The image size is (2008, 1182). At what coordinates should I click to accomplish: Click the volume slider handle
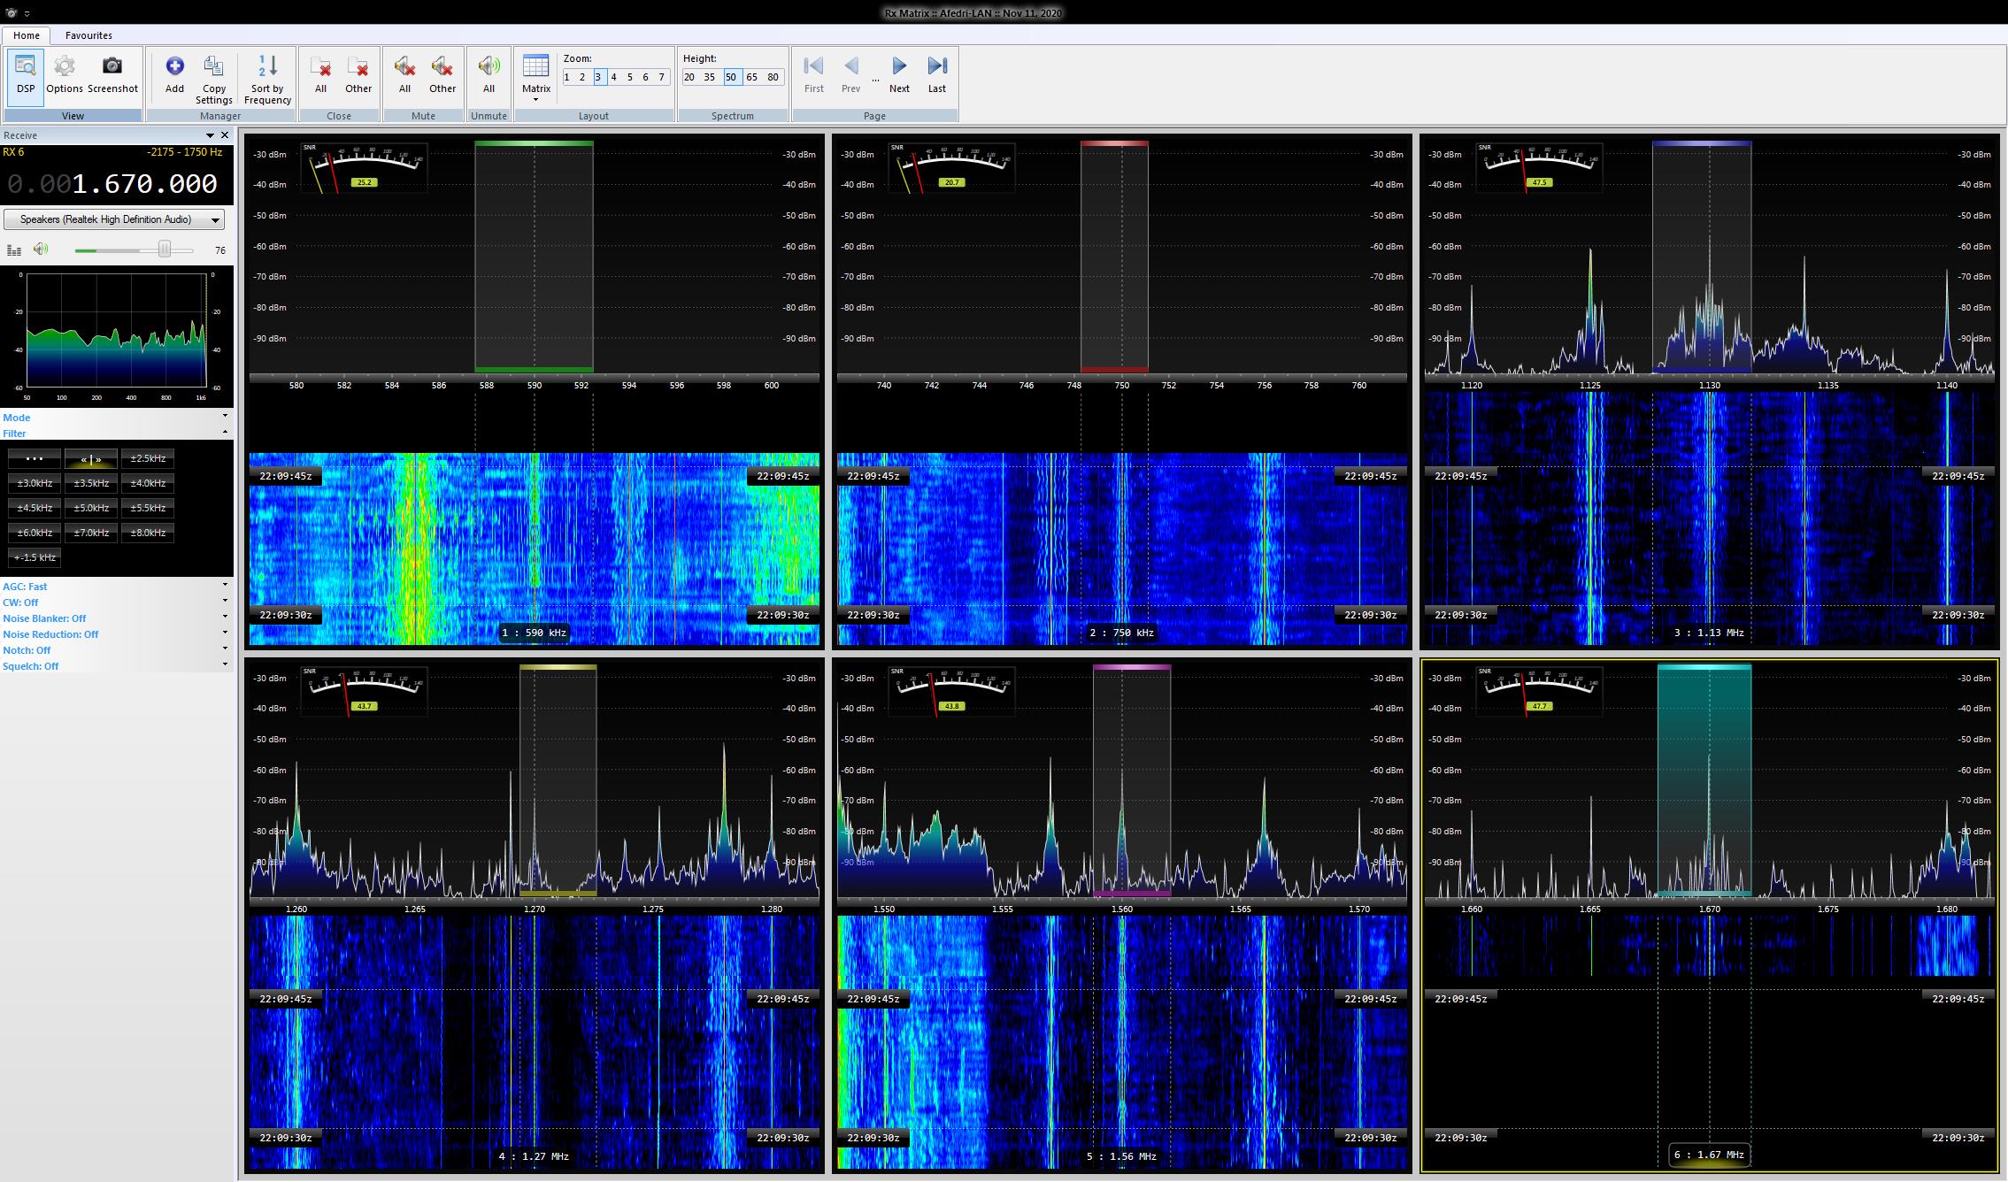click(x=165, y=250)
